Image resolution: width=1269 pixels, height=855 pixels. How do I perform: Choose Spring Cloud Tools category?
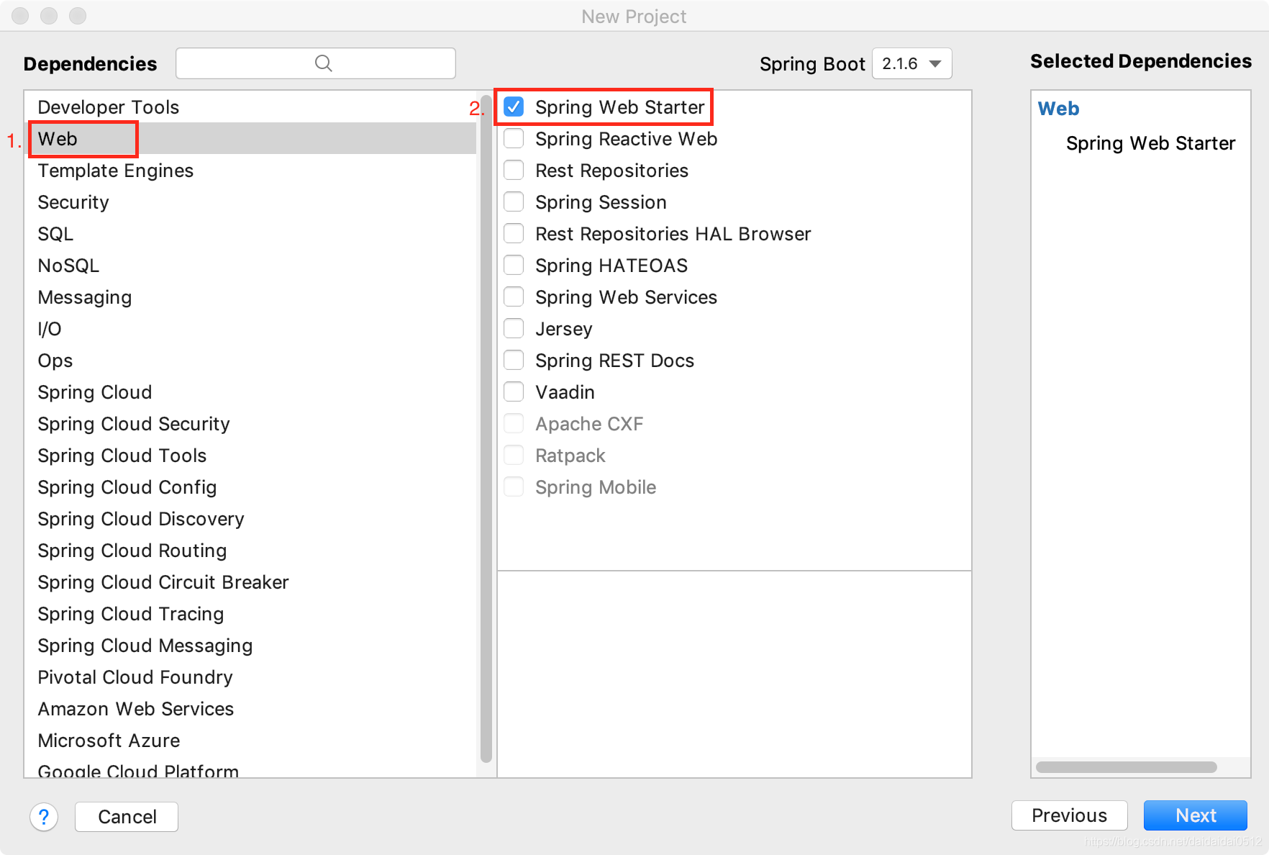point(250,456)
